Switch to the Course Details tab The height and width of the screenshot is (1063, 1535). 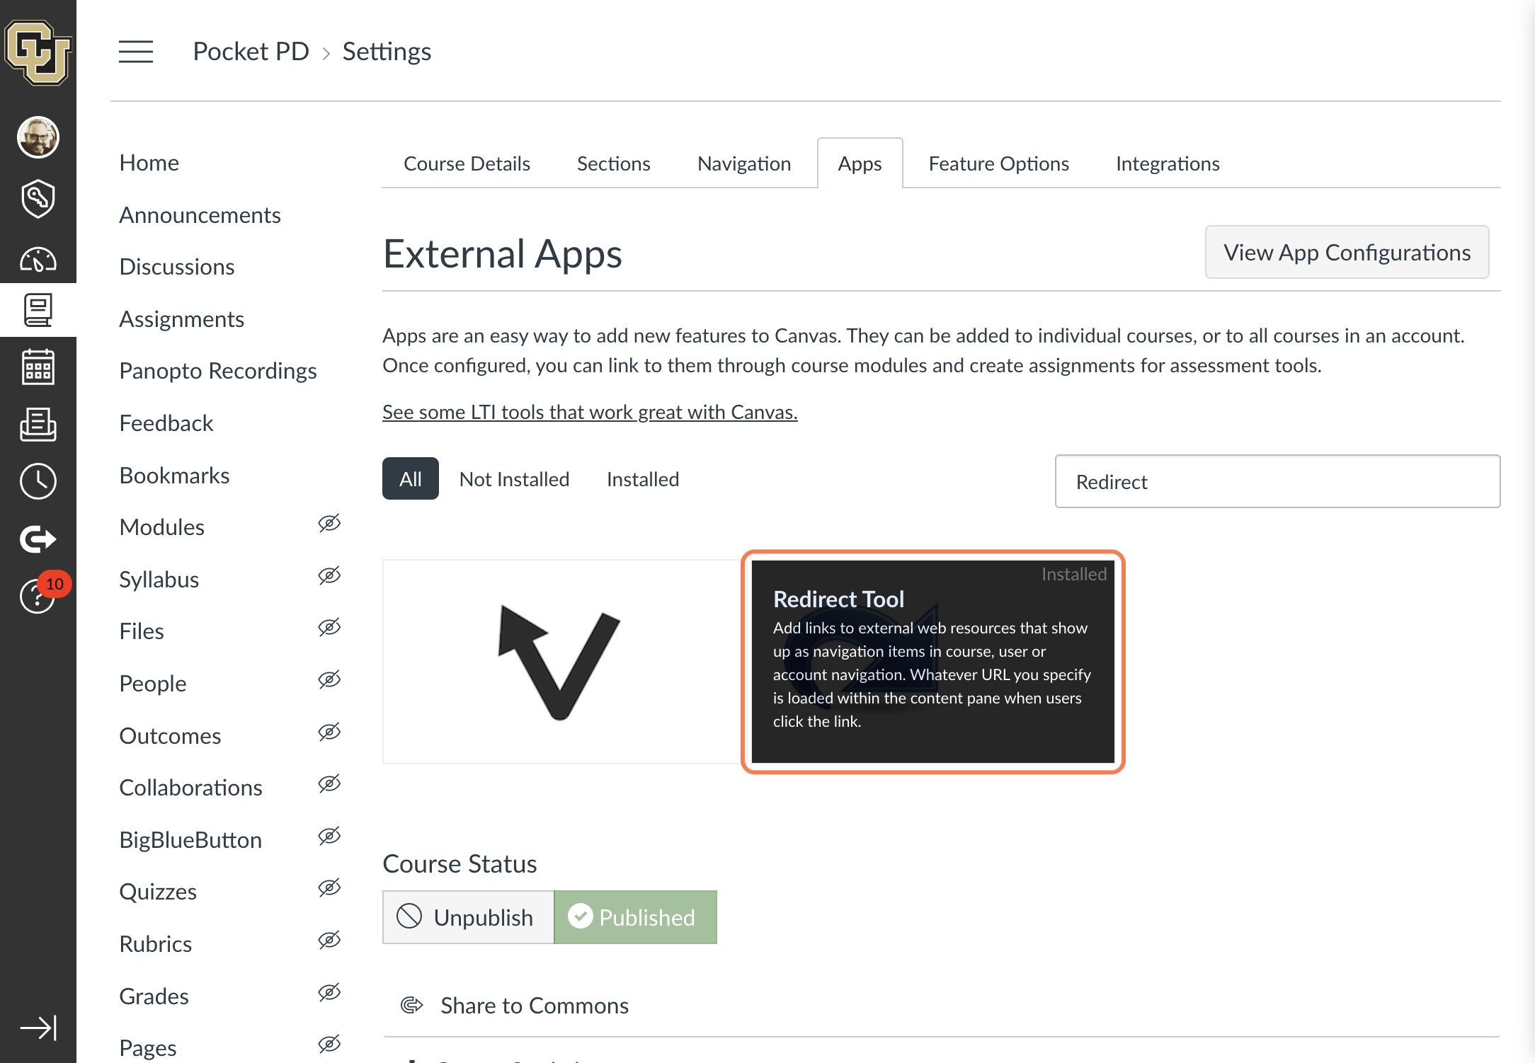click(x=467, y=163)
